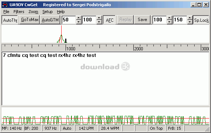Toggle the AutoThr button
This screenshot has width=211, height=133.
(10, 20)
